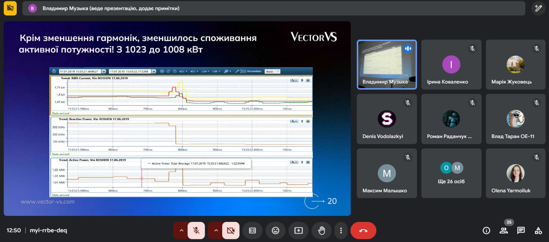Click the www.vector-vs.com text on slide

48,202
